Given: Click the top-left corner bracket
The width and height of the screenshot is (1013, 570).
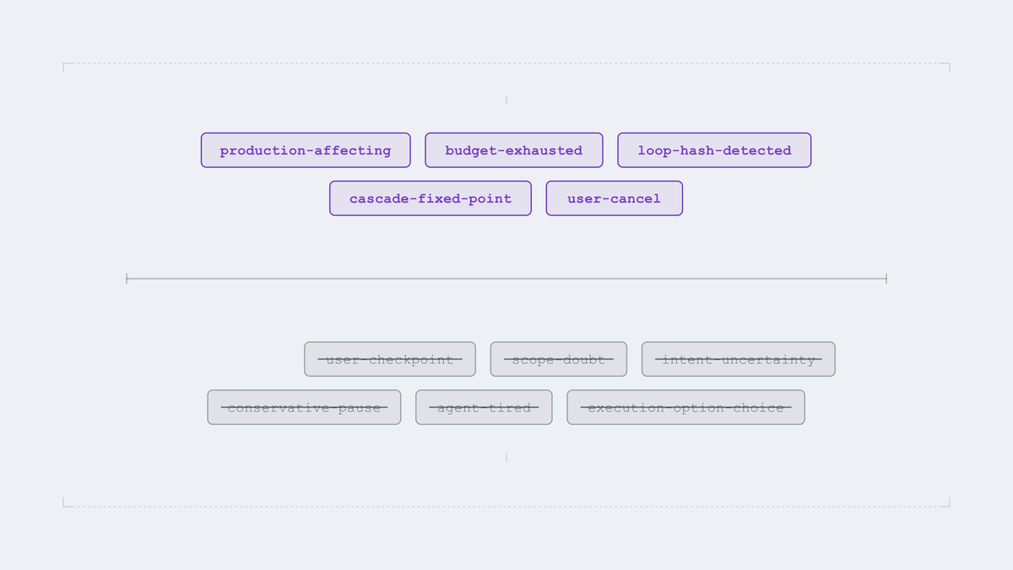Looking at the screenshot, I should click(68, 68).
